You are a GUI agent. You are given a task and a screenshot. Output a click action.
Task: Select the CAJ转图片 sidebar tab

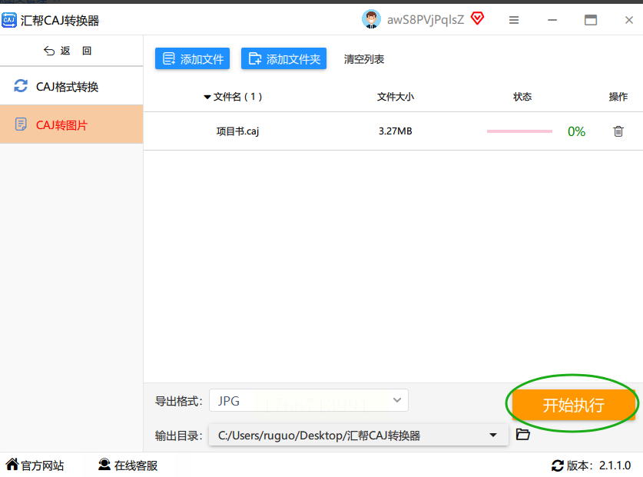71,124
